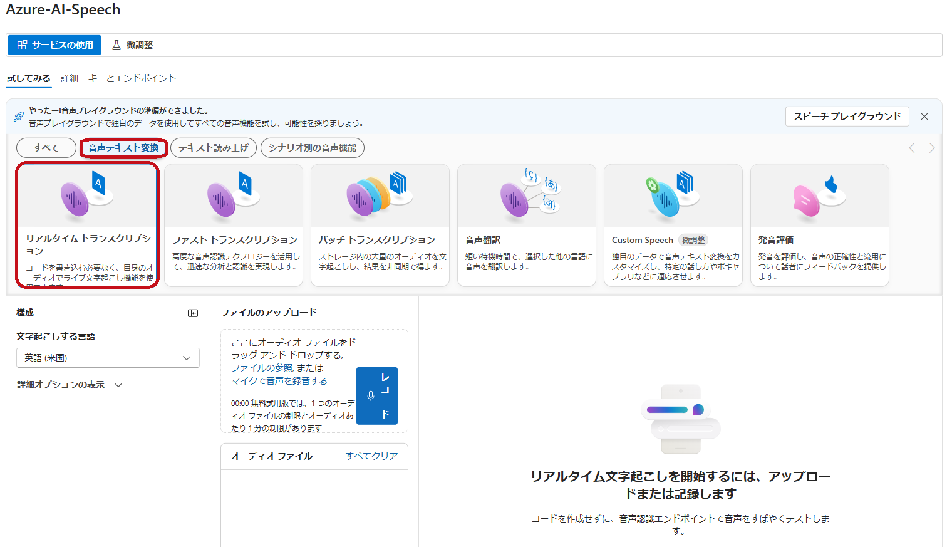This screenshot has width=952, height=547.
Task: Click the grid icon in サービスの使用
Action: [x=22, y=45]
